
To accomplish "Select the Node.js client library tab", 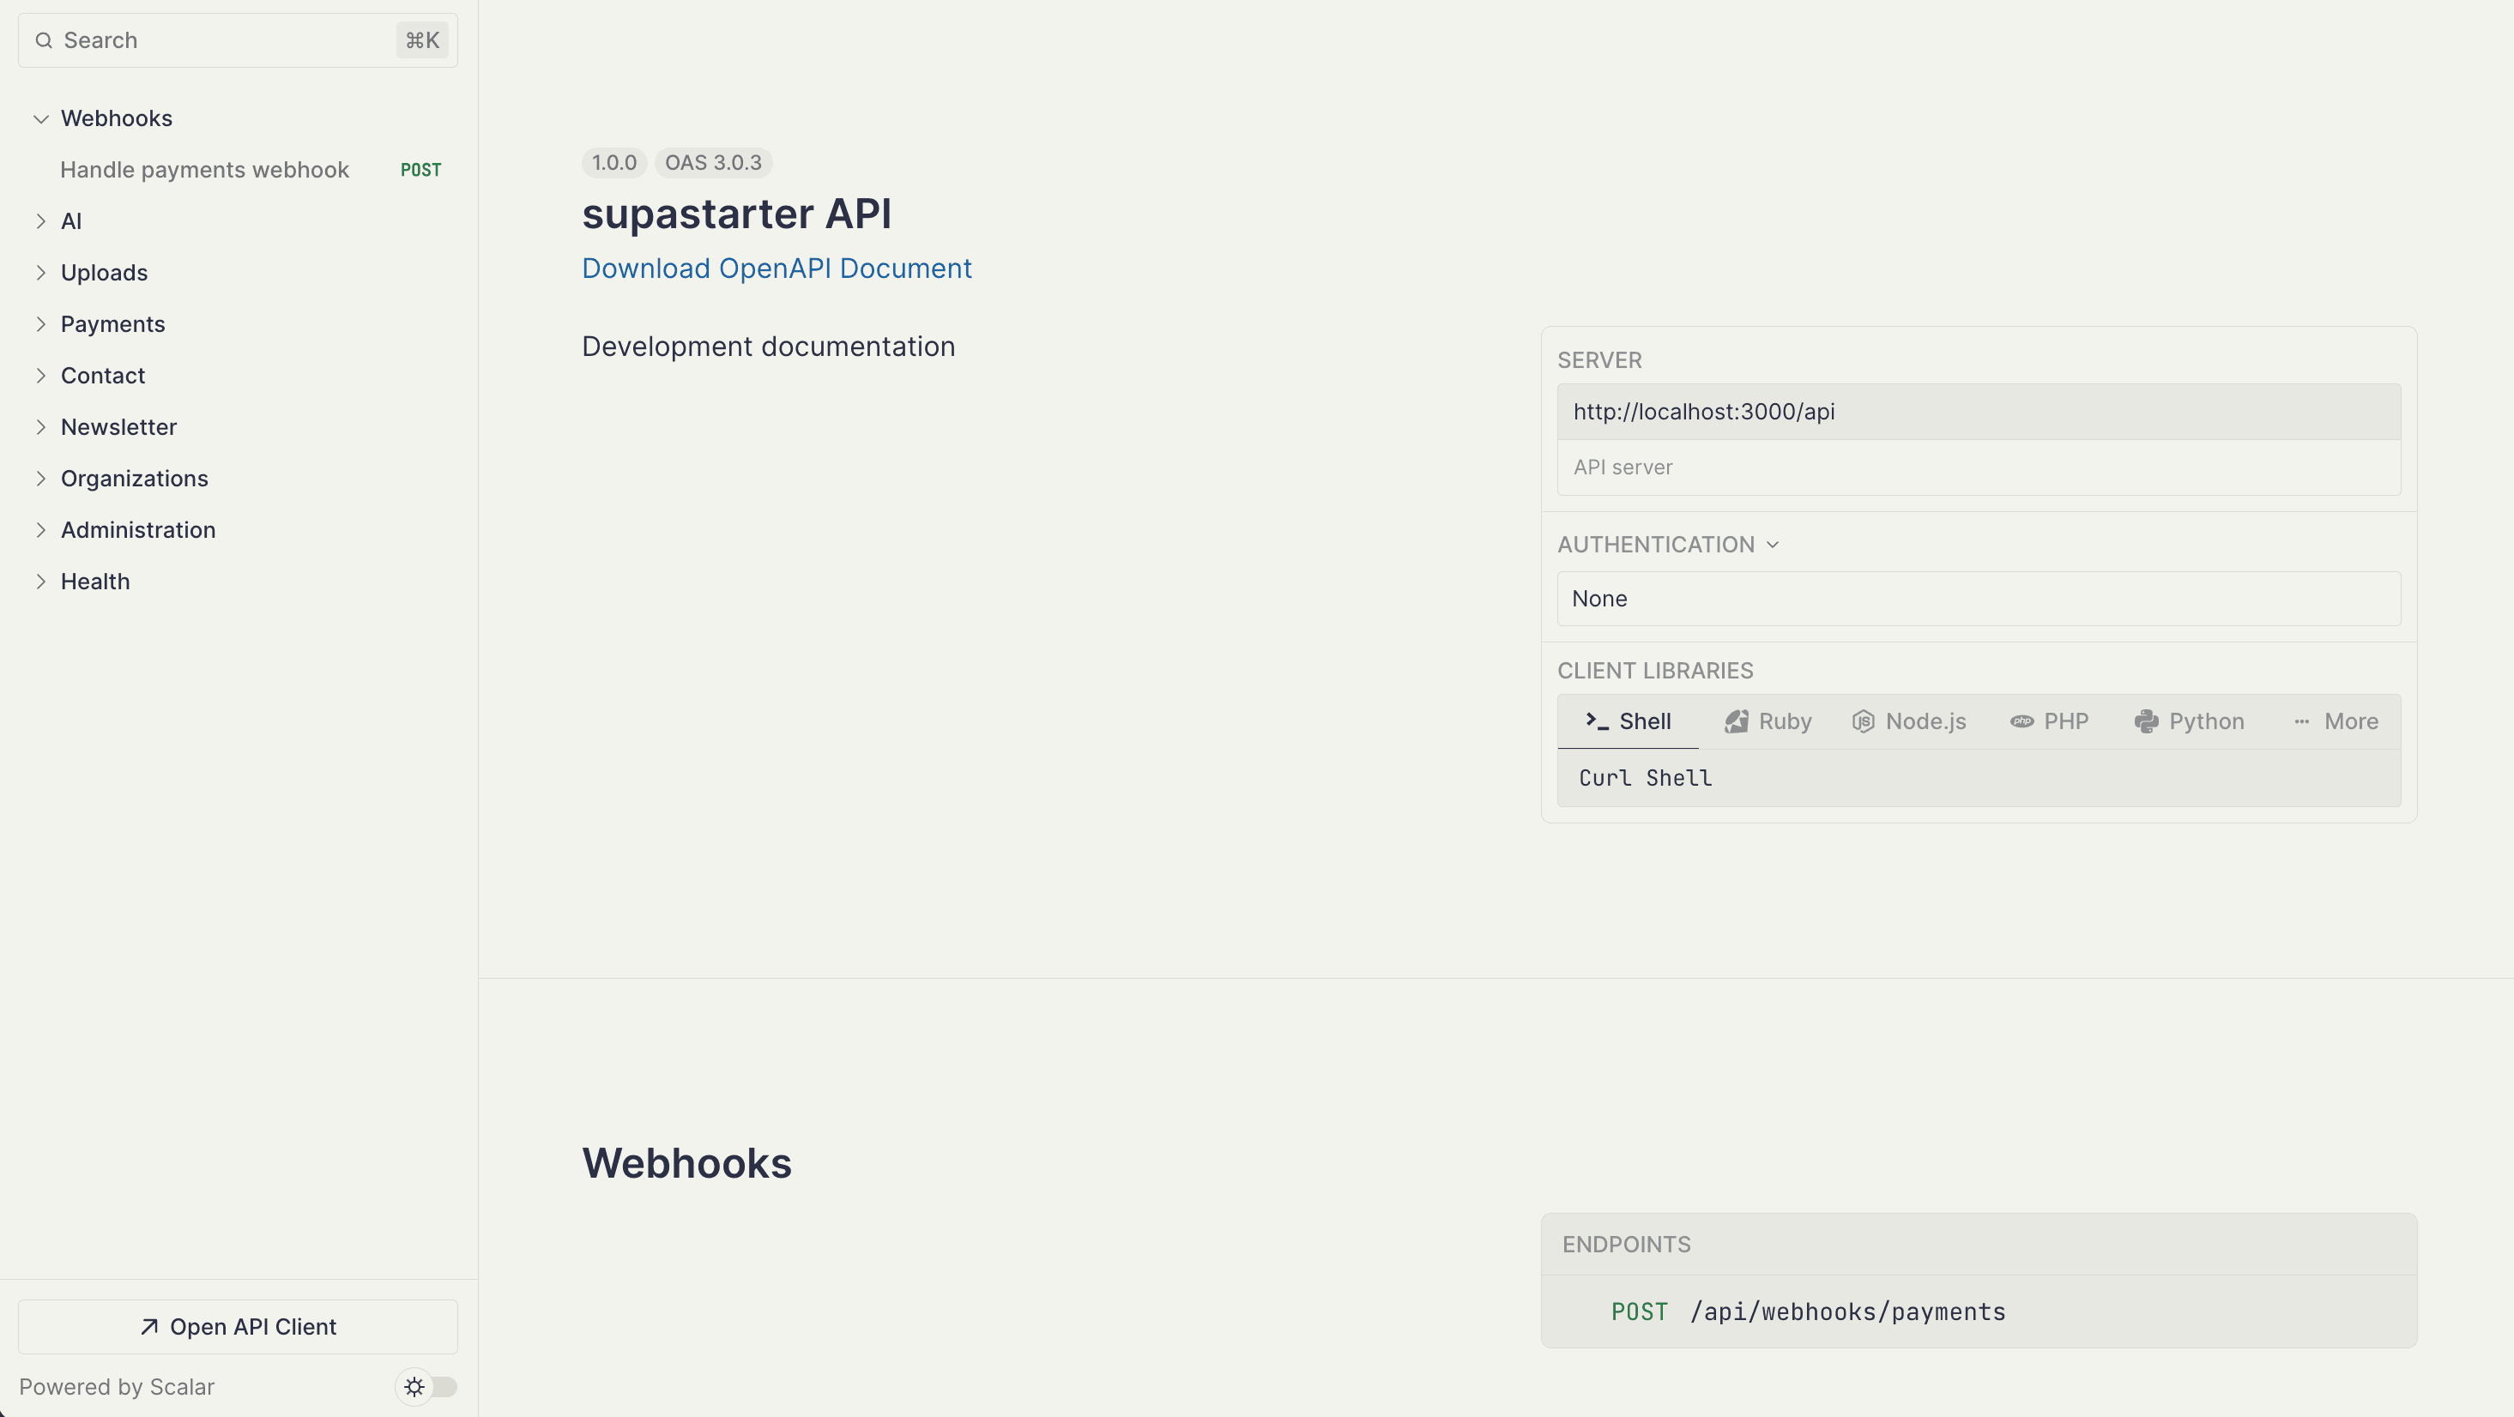I will pyautogui.click(x=1909, y=721).
